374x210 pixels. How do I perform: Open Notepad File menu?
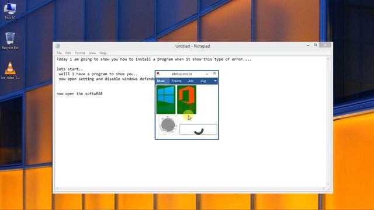[x=59, y=53]
